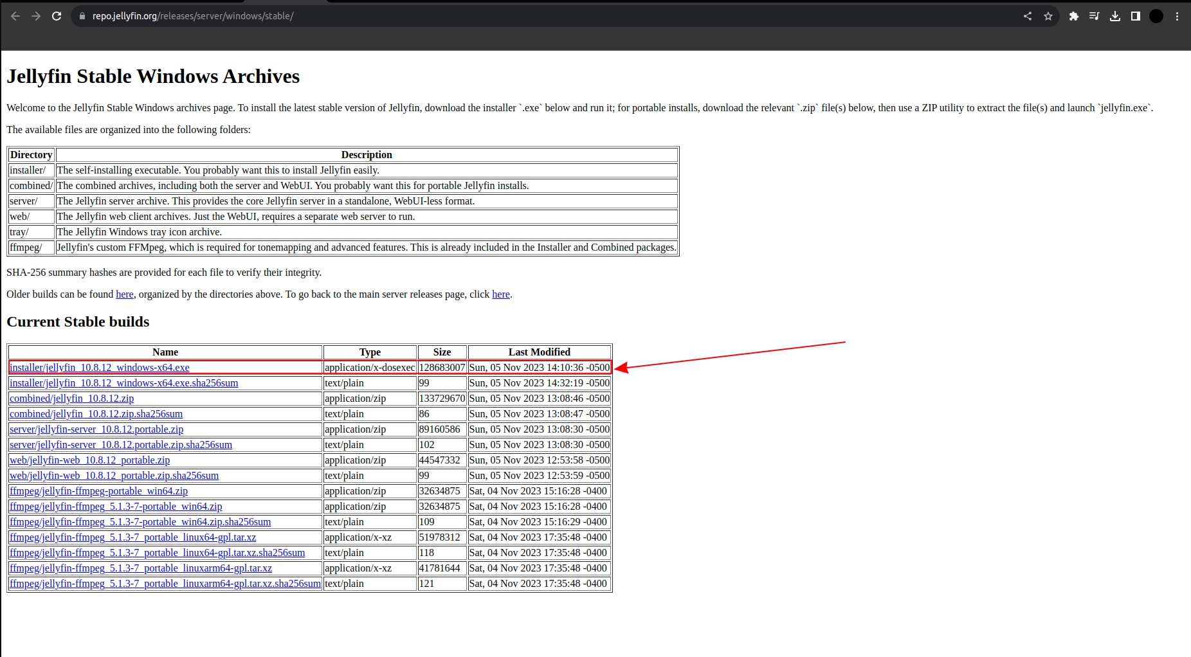Image resolution: width=1191 pixels, height=657 pixels.
Task: Click the 'Type' column header
Action: pos(370,352)
